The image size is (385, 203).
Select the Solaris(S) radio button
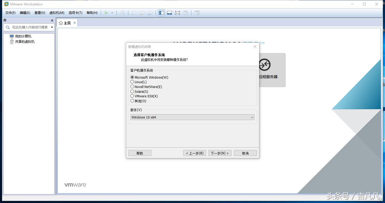132,91
